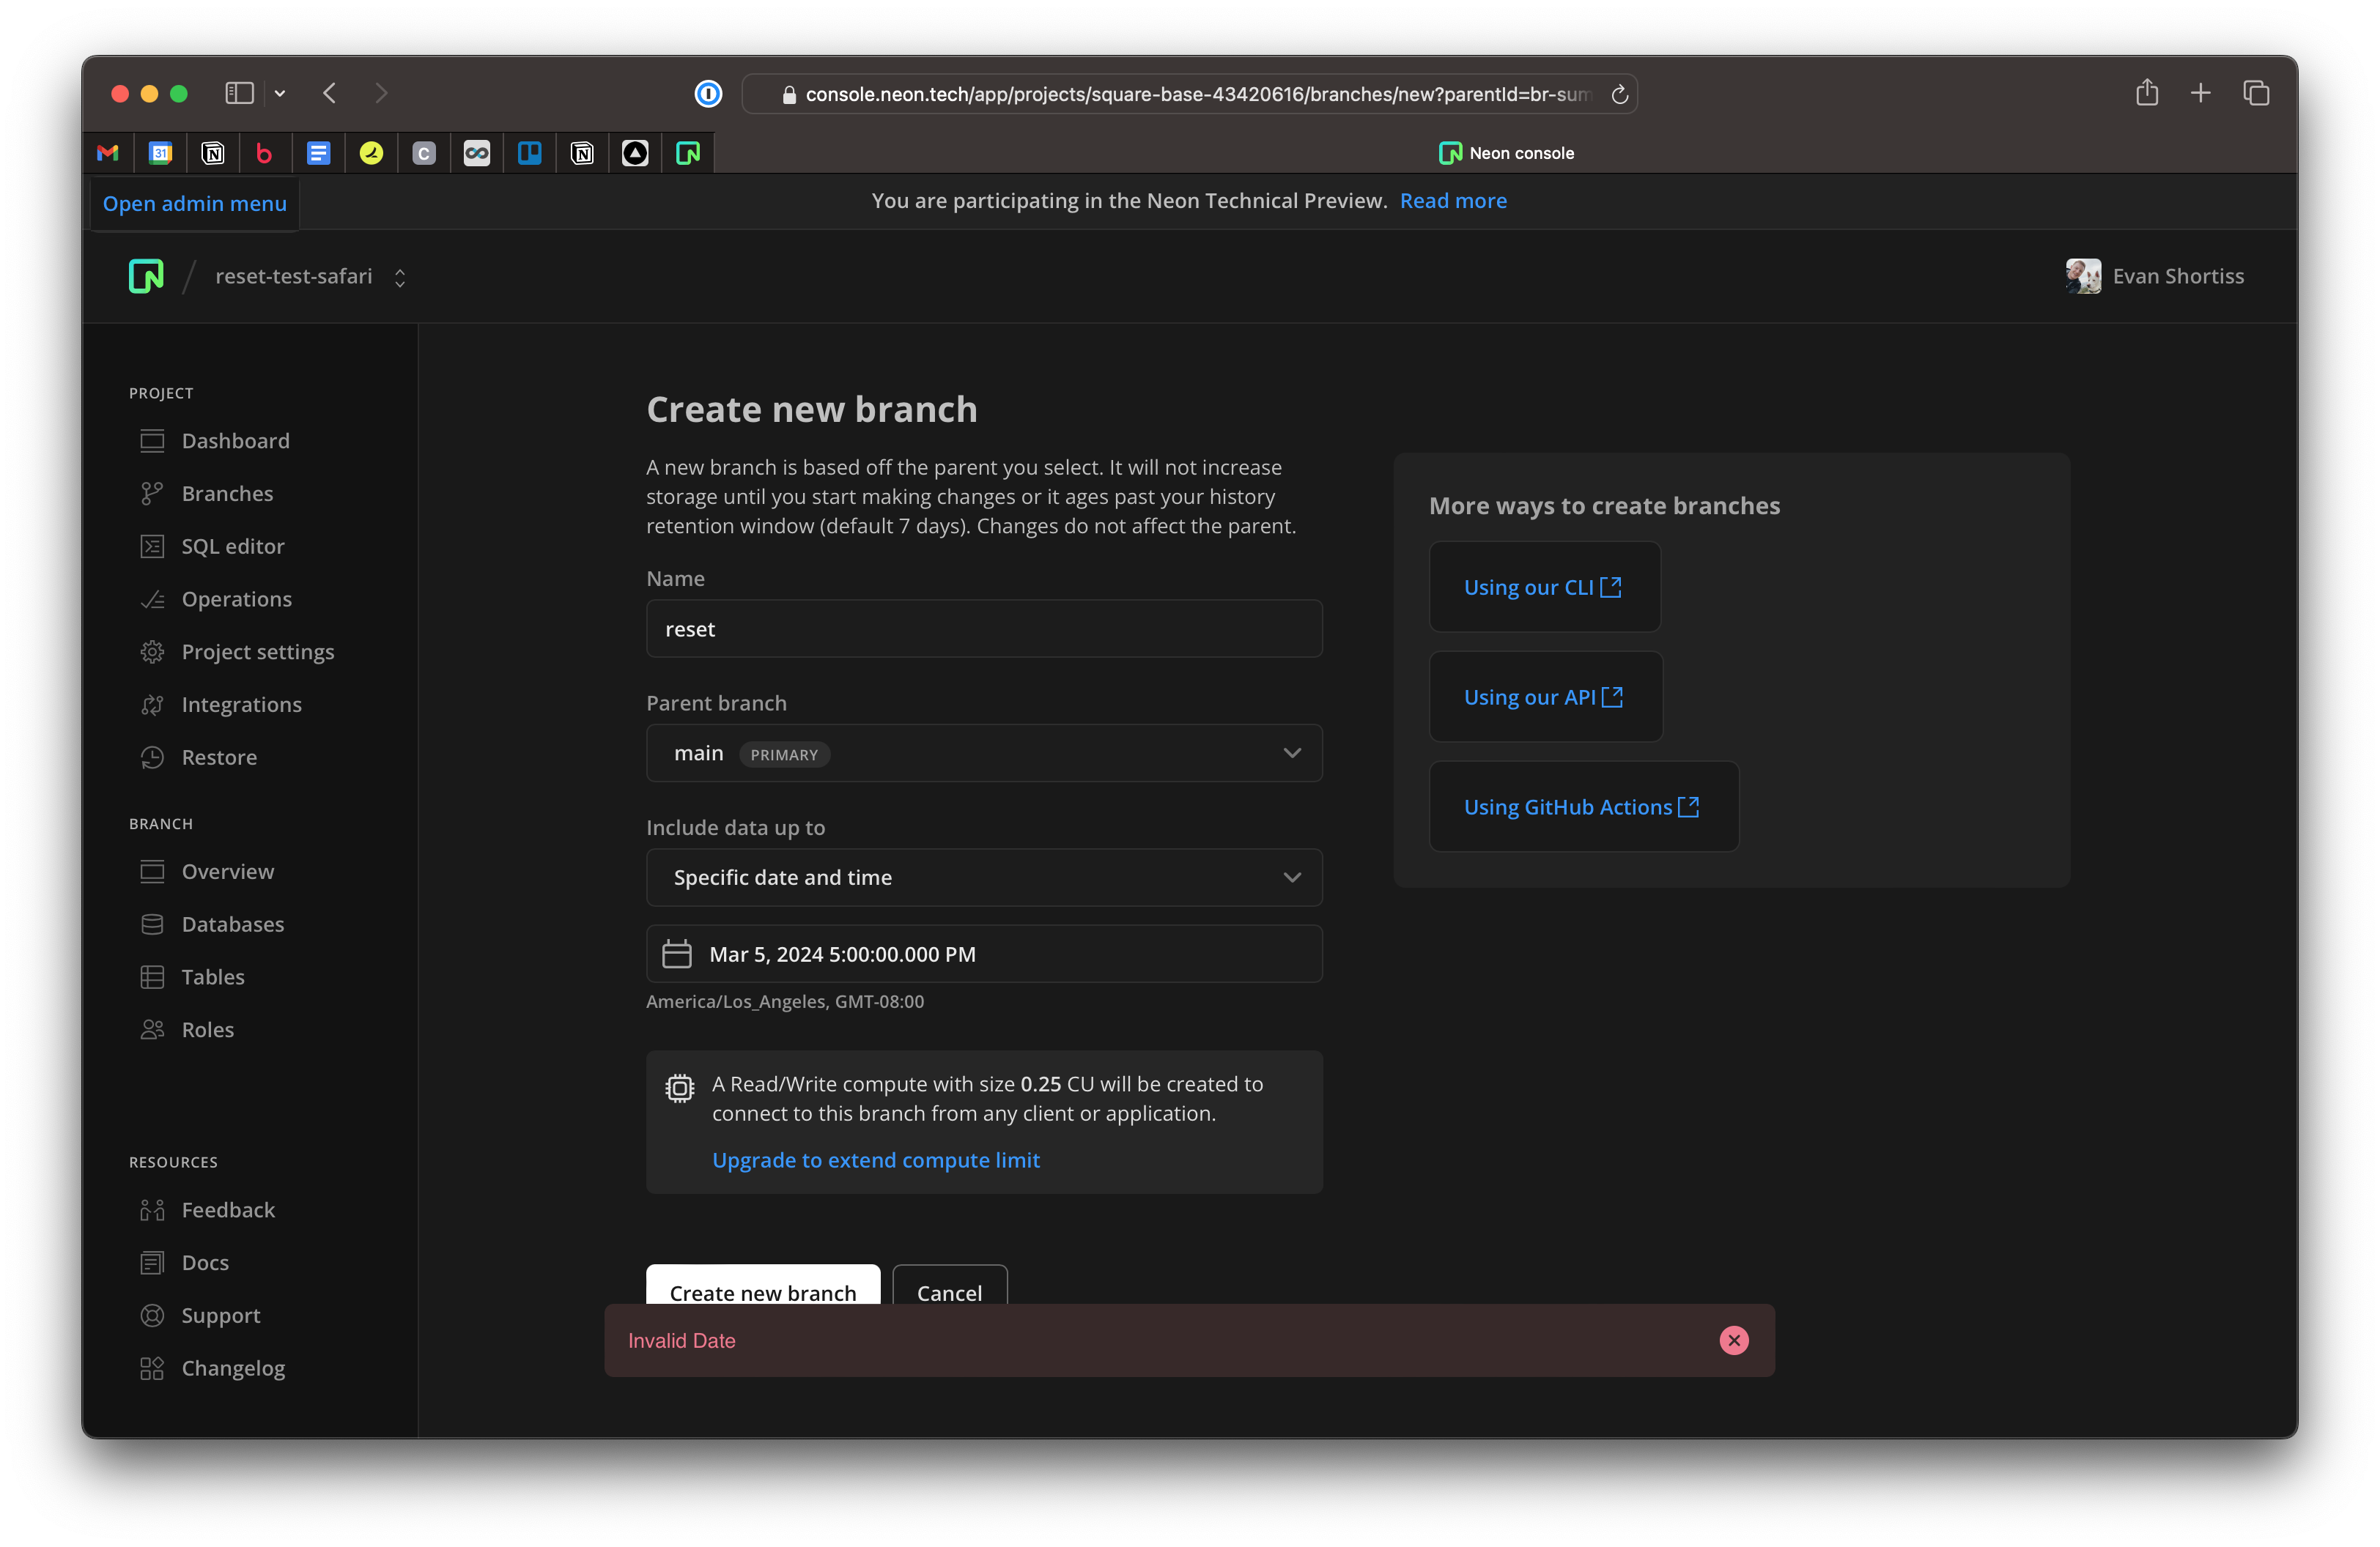The height and width of the screenshot is (1547, 2380).
Task: Open Evan Shortiss user avatar menu
Action: (x=2083, y=276)
